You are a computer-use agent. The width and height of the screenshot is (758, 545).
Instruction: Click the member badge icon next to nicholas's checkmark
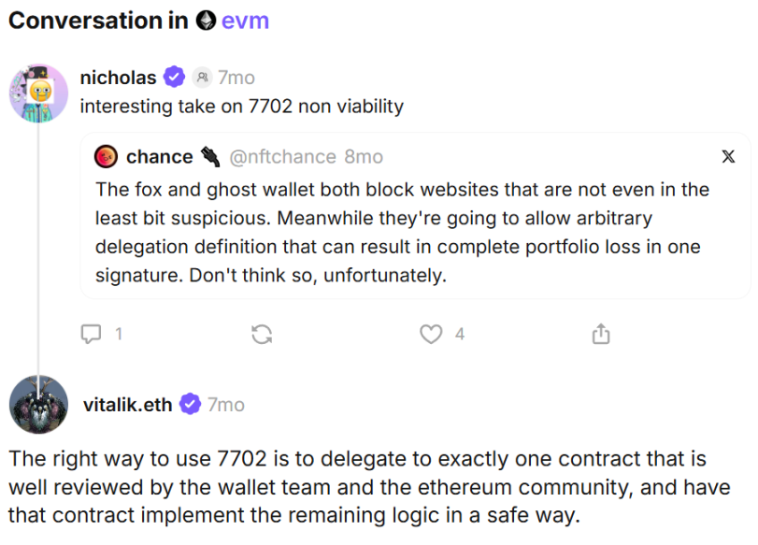point(201,78)
